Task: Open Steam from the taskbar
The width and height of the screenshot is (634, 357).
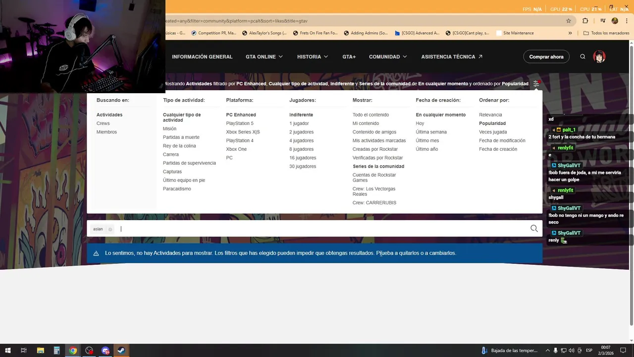Action: tap(121, 351)
